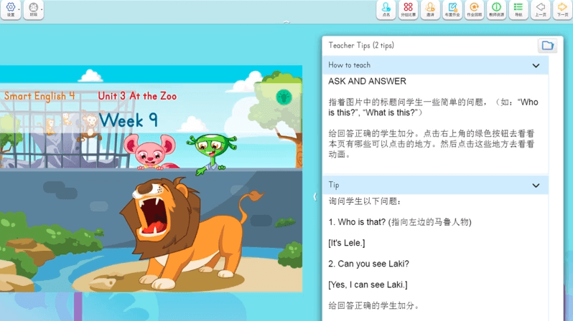Click the text 询问学生以下问题
Viewport: 573px width, 321px height.
364,201
